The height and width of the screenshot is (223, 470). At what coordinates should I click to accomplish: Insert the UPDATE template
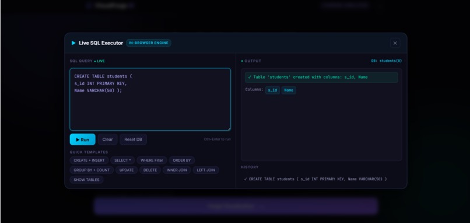point(127,170)
